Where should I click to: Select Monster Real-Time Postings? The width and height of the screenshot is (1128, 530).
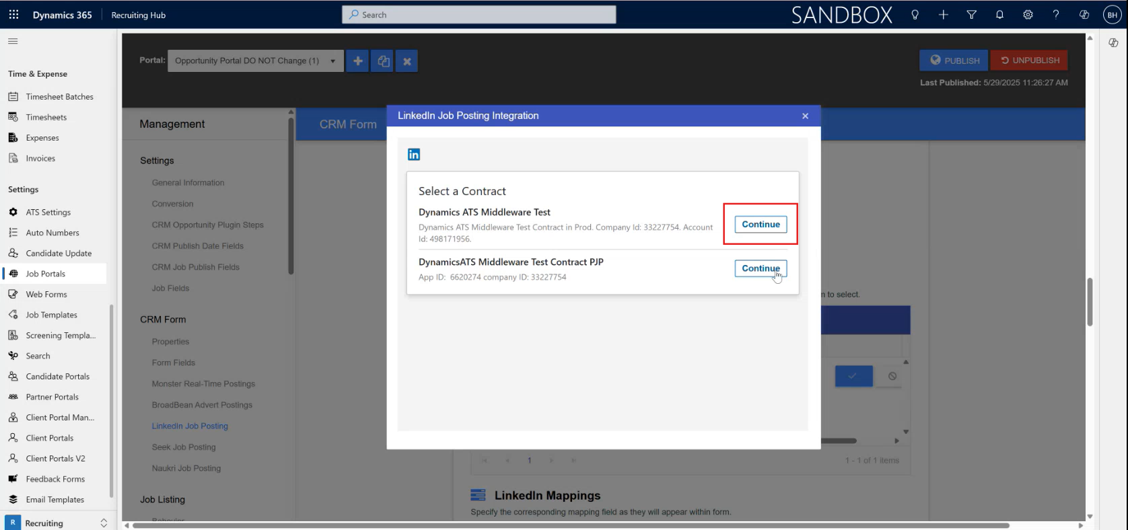click(x=203, y=384)
